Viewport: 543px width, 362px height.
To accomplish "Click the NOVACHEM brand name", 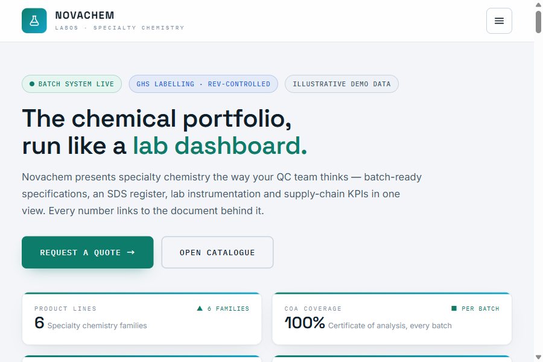I will click(x=84, y=15).
